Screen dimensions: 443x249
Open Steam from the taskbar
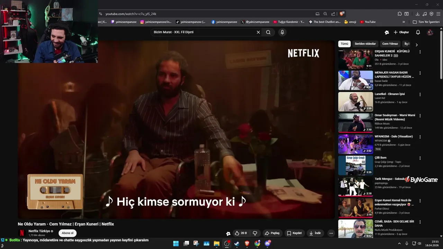237,243
